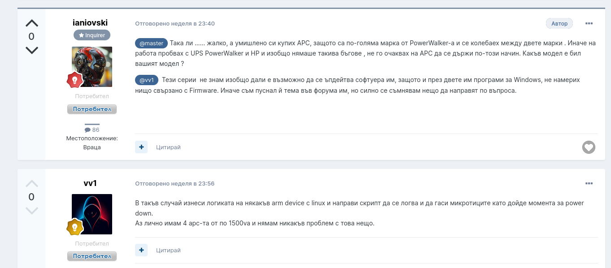Upvote ianiovski's post
Screen dimensions: 611x268
tap(31, 23)
